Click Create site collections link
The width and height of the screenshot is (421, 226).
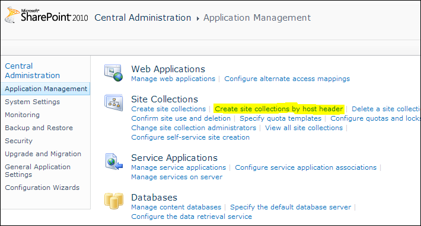coord(168,109)
